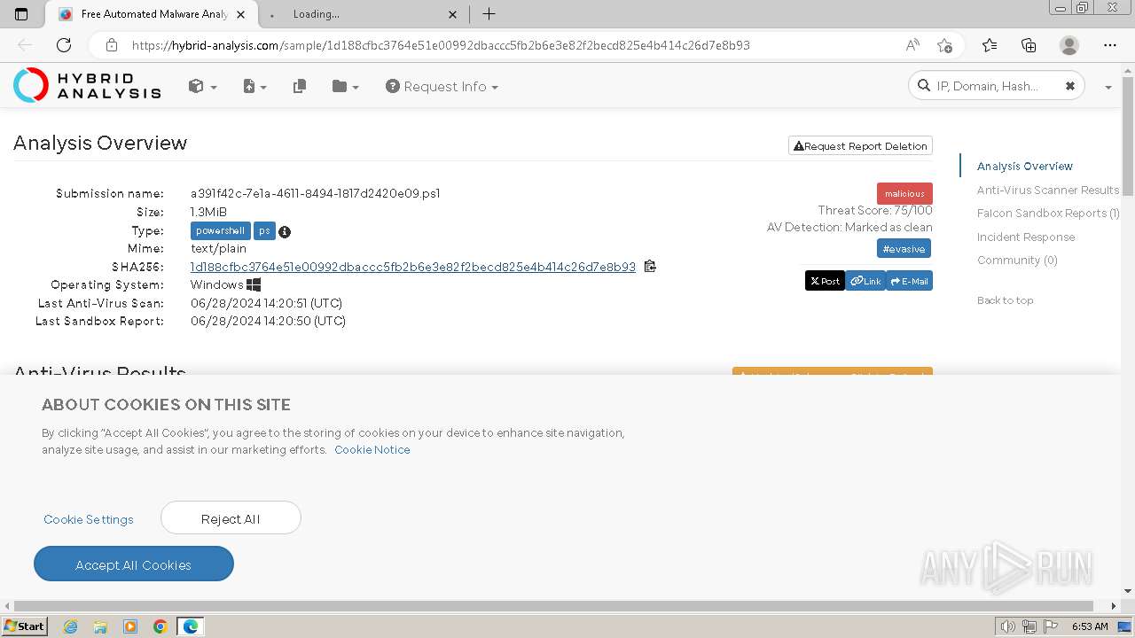Open the cube sandbox dropdown in navbar
The height and width of the screenshot is (638, 1135).
click(202, 86)
